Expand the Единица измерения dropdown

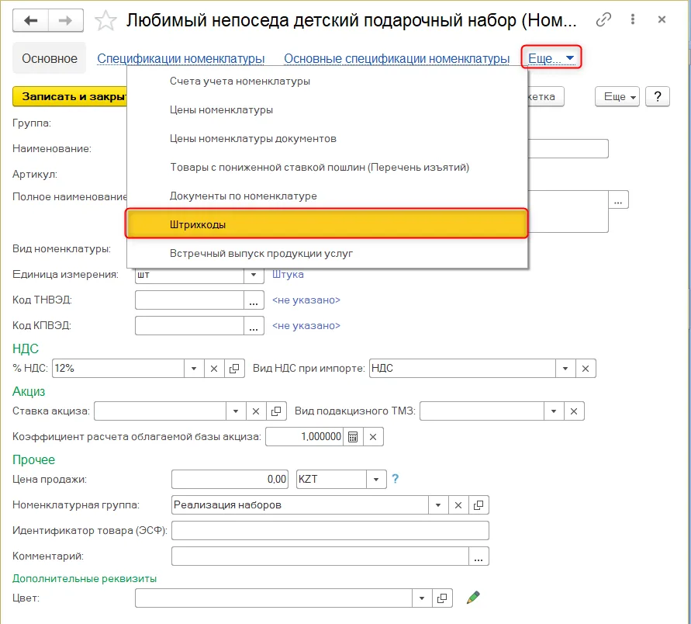pos(254,274)
